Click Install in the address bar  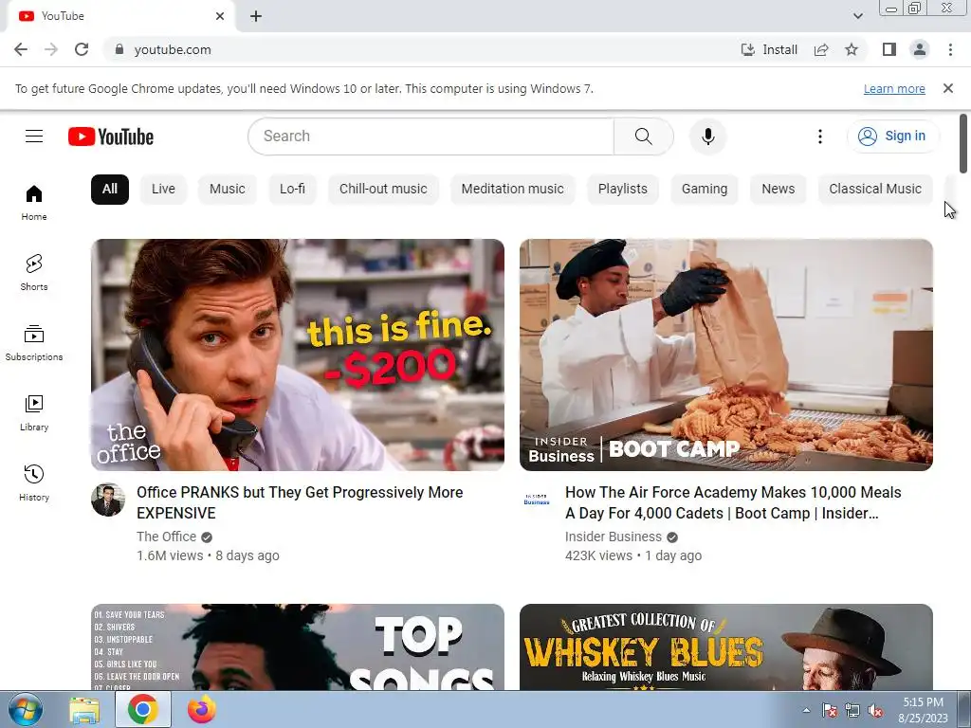769,49
